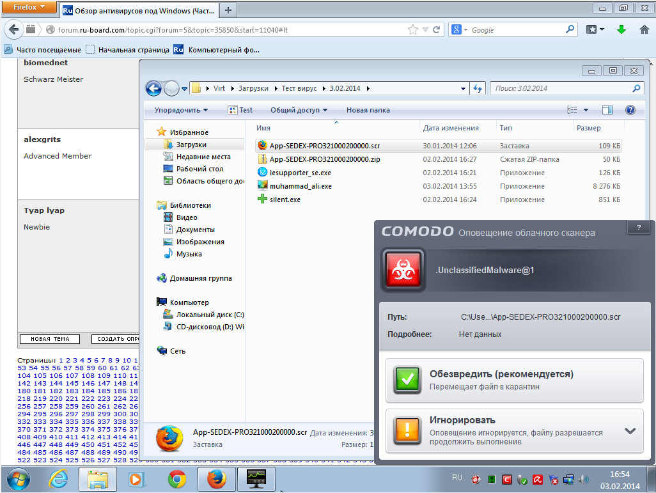
Task: Open the Общий доступ dropdown menu
Action: [x=299, y=110]
